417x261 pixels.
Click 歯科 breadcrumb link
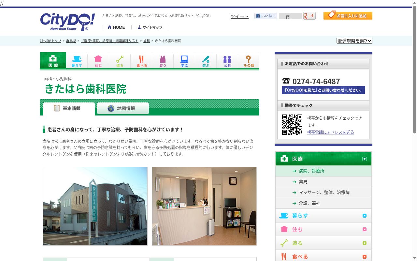[x=147, y=41]
